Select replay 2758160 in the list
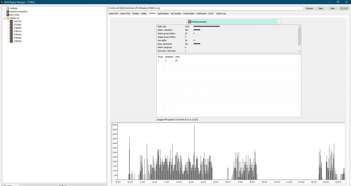 click(x=17, y=34)
